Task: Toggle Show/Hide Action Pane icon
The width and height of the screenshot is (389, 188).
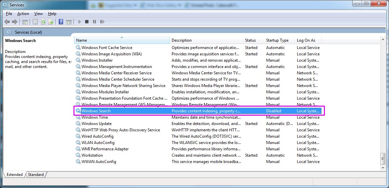Action: pyautogui.click(x=69, y=22)
